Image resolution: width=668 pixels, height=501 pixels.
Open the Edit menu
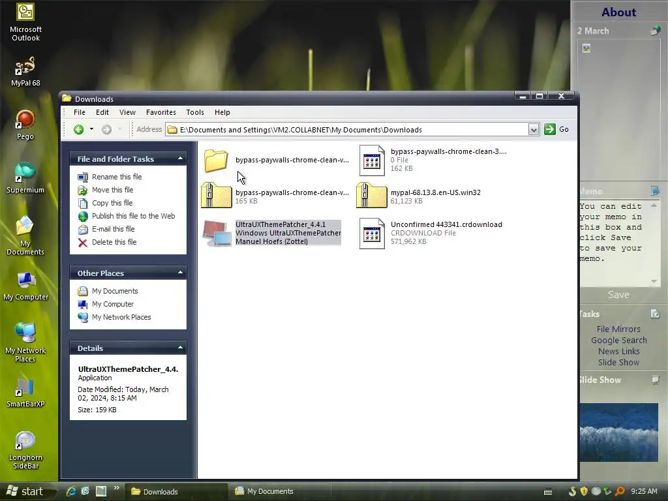click(102, 112)
